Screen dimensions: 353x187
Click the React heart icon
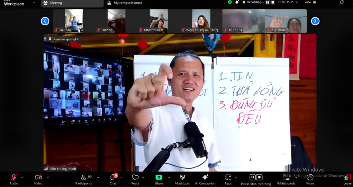135,177
